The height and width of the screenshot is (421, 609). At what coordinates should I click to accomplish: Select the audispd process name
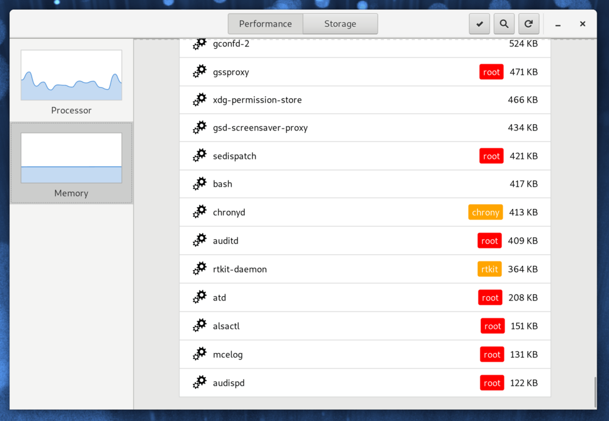click(229, 383)
